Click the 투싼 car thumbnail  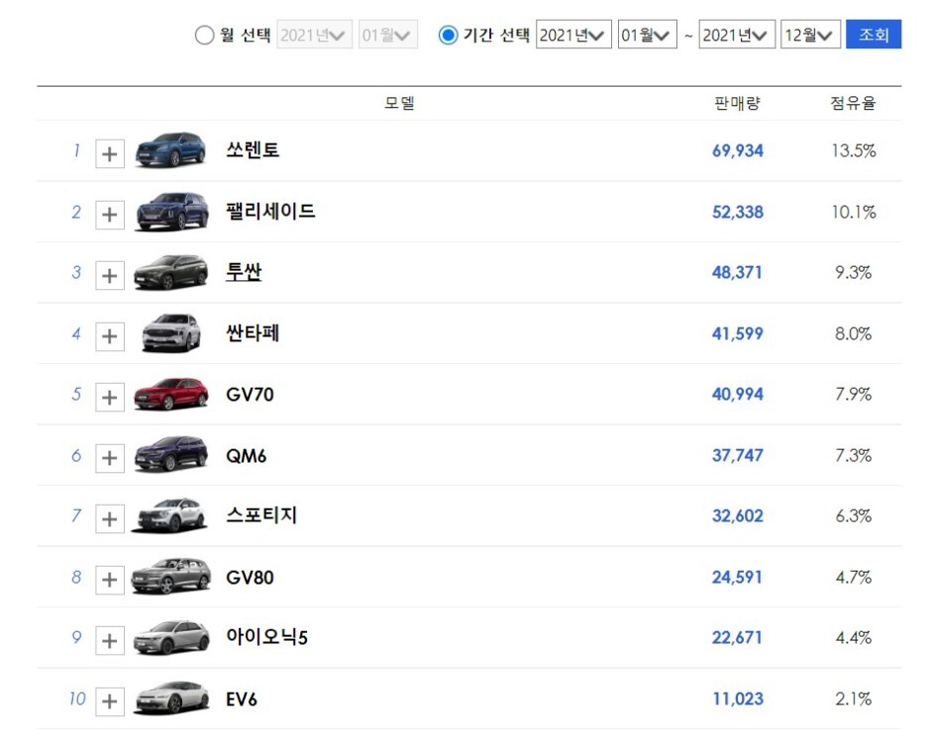(171, 272)
